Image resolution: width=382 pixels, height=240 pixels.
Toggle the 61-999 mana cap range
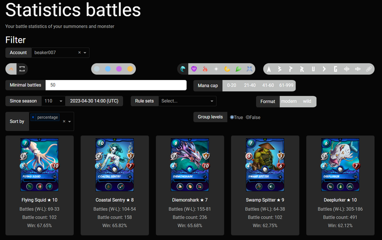coord(286,85)
